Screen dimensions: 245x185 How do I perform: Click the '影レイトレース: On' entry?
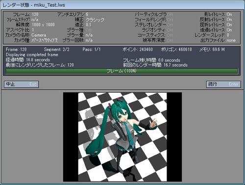(218, 14)
